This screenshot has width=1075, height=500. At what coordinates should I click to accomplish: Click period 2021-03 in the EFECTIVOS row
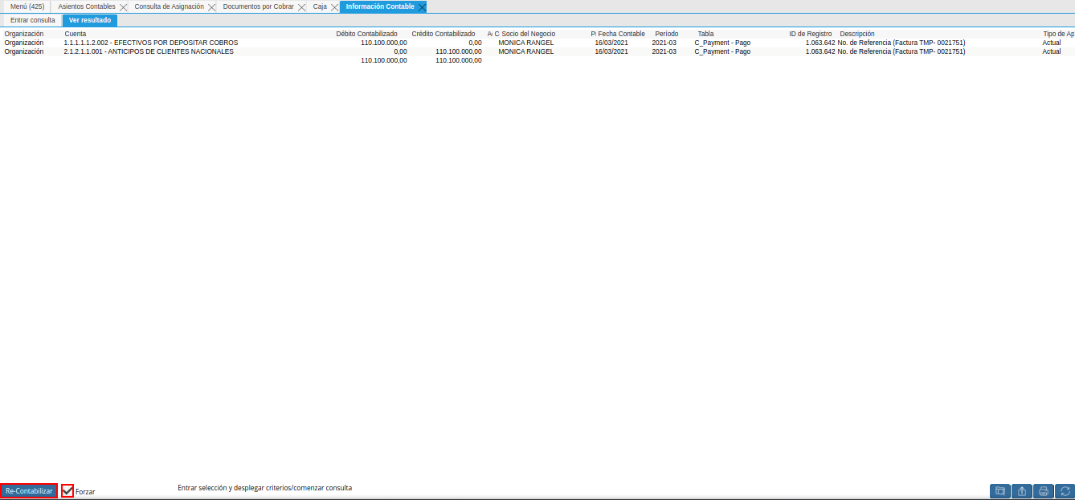click(x=664, y=43)
